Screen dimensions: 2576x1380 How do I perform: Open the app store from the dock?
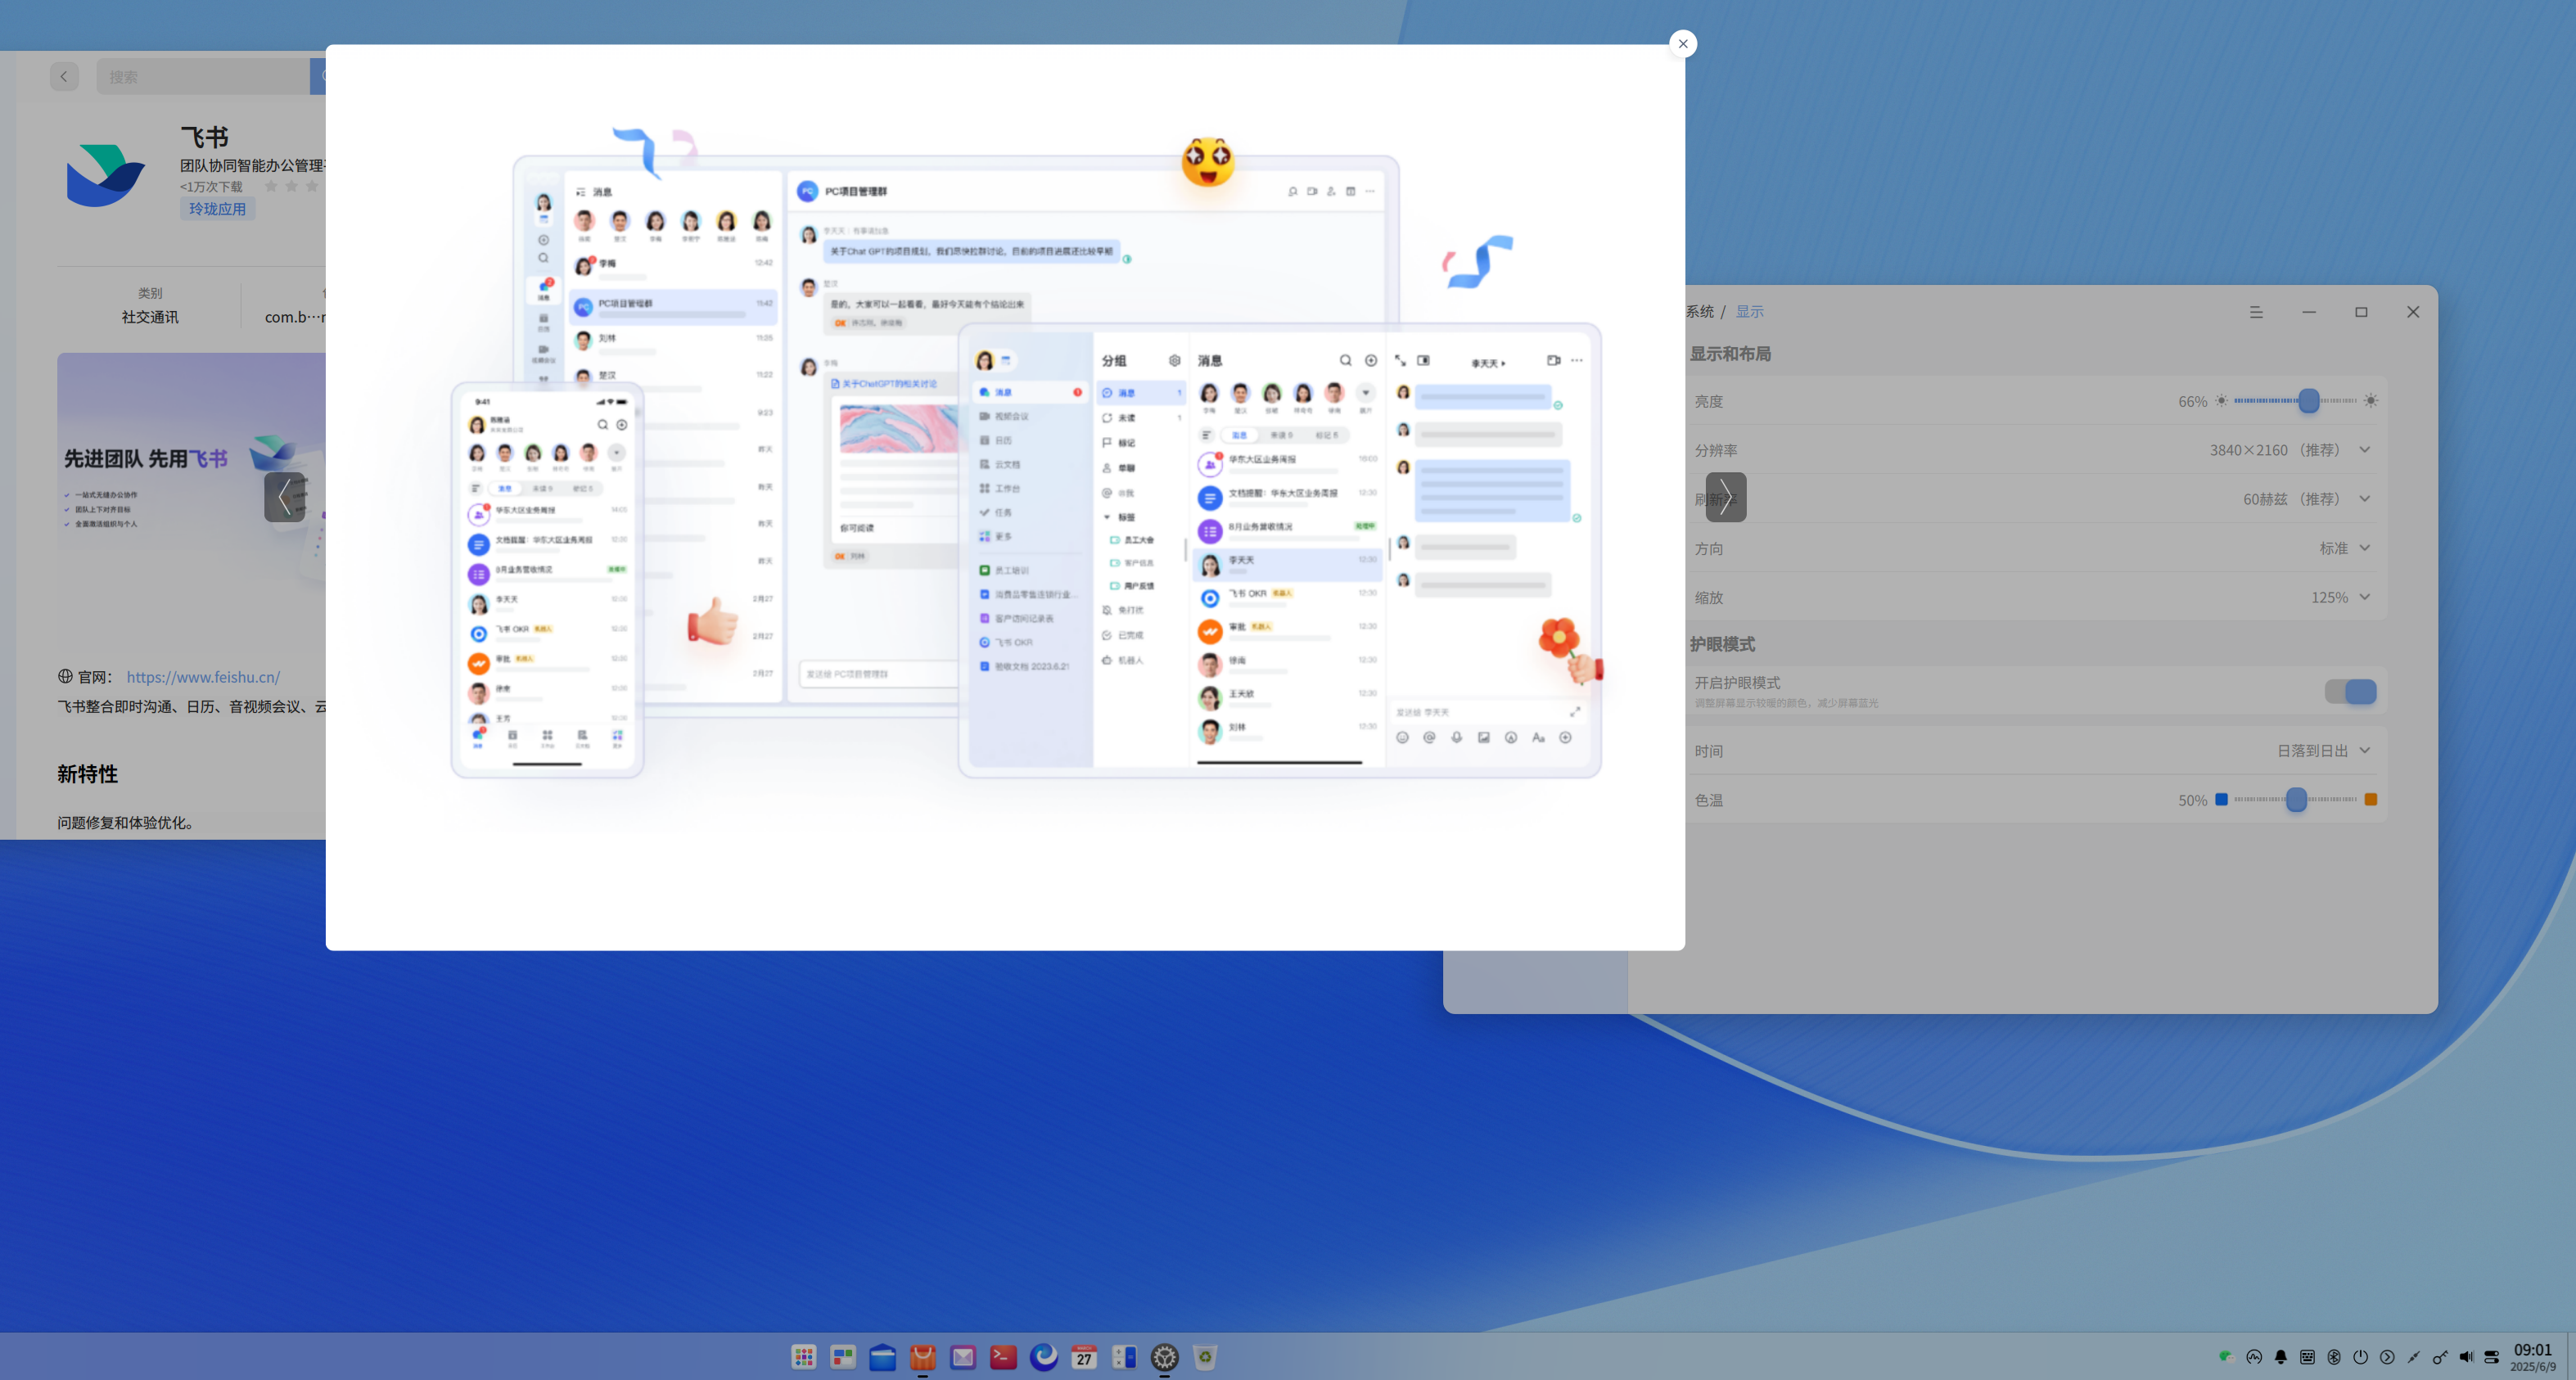tap(923, 1357)
